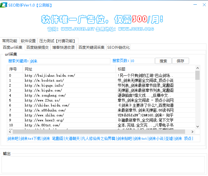Click title 《剑来》主要讲了什么?_百度知道
The height and width of the screenshot is (176, 208).
(145, 105)
